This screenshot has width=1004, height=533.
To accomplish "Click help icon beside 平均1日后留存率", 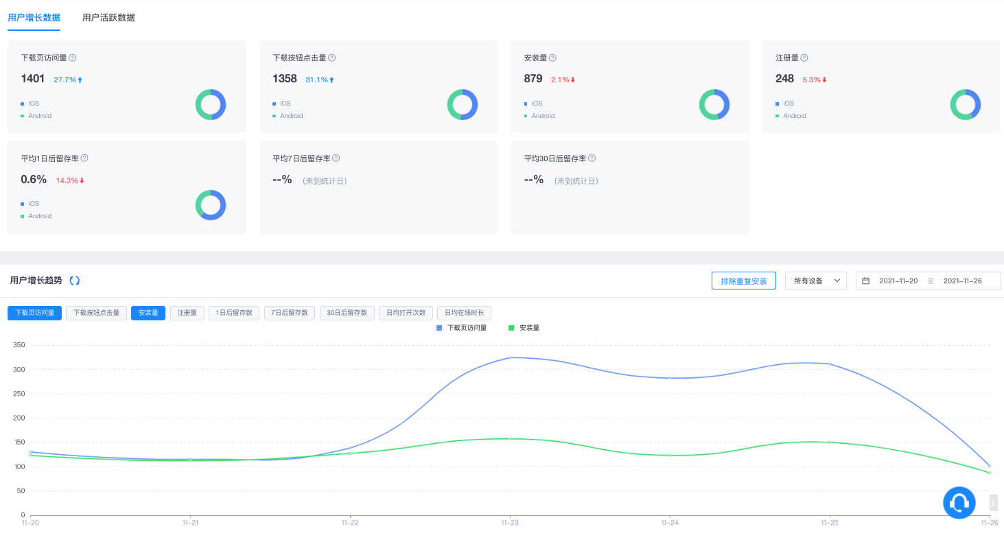I will click(x=84, y=158).
